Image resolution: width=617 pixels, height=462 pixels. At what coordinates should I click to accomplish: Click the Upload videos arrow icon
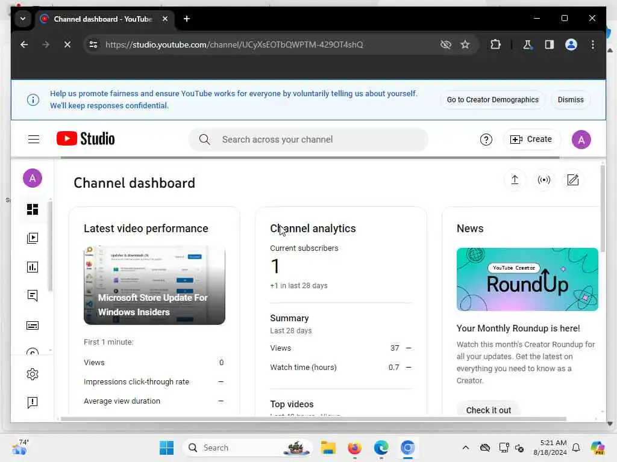pos(515,180)
